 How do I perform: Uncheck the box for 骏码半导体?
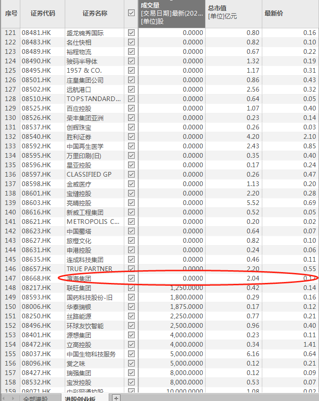tap(131, 61)
